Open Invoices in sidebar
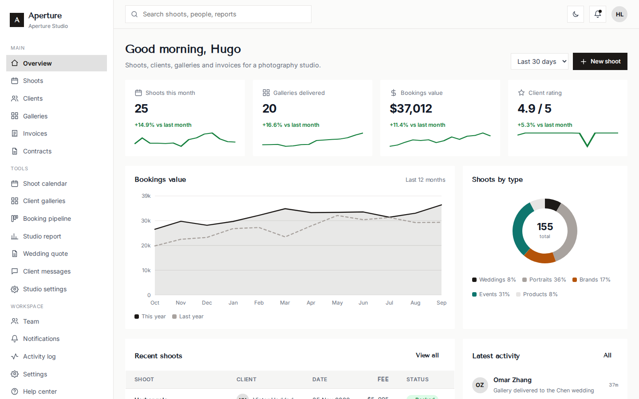This screenshot has width=639, height=399. point(56,133)
